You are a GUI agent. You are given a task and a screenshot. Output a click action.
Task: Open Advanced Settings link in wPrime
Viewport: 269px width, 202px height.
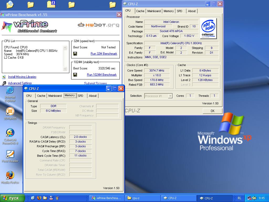point(20,83)
